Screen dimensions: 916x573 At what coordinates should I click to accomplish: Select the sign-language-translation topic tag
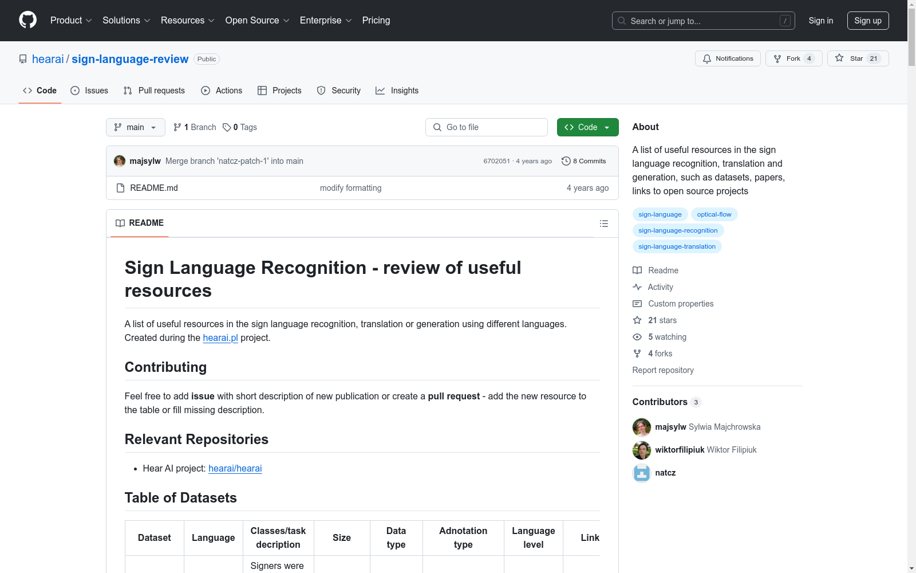(677, 246)
